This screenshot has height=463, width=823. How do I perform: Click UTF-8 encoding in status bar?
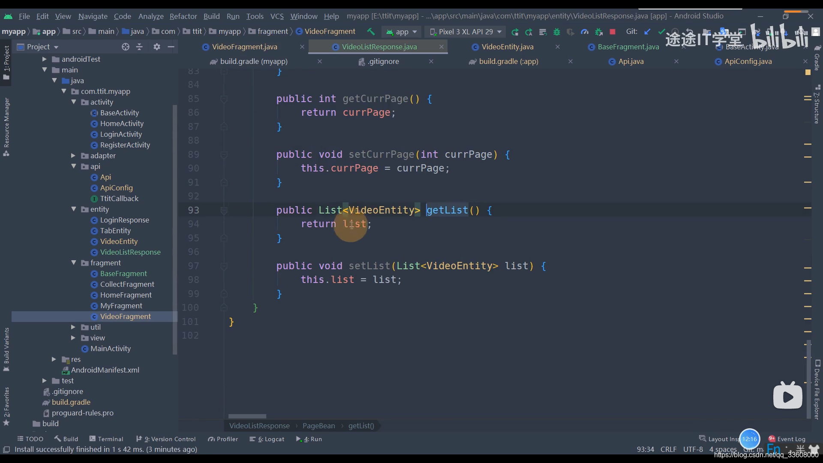click(693, 449)
